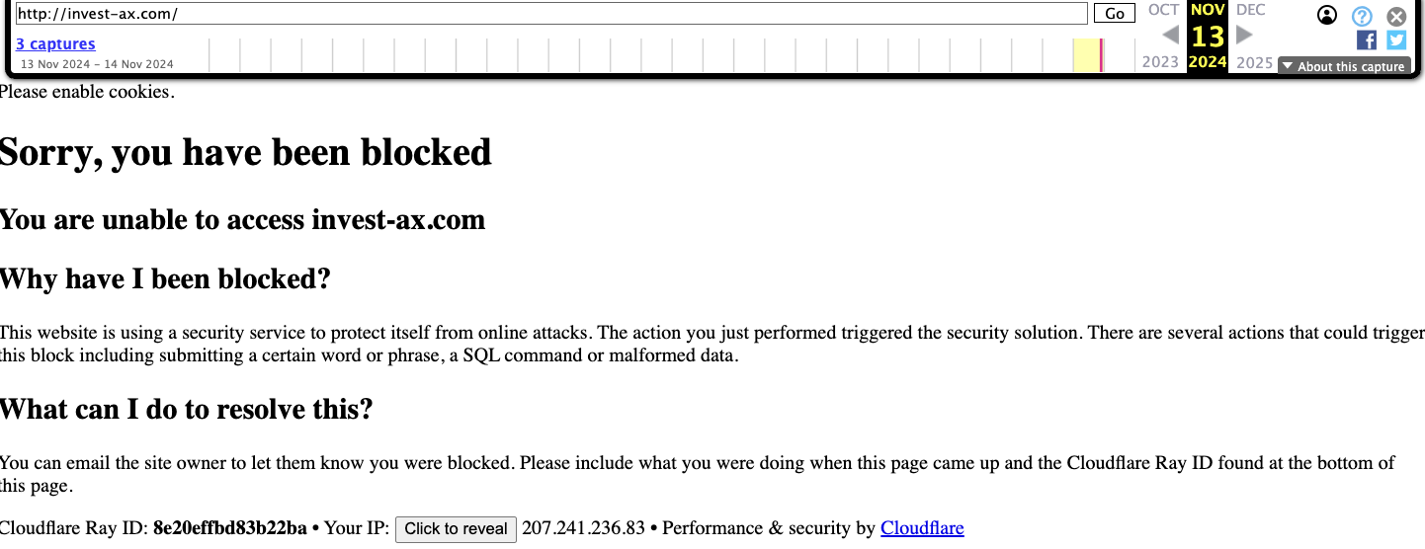This screenshot has width=1425, height=549.
Task: Select the OCT month label
Action: point(1163,10)
